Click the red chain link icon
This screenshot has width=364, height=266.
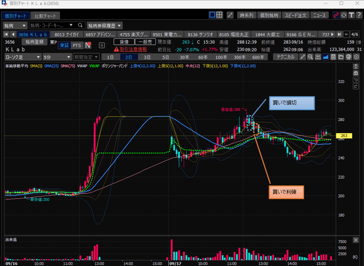336,15
